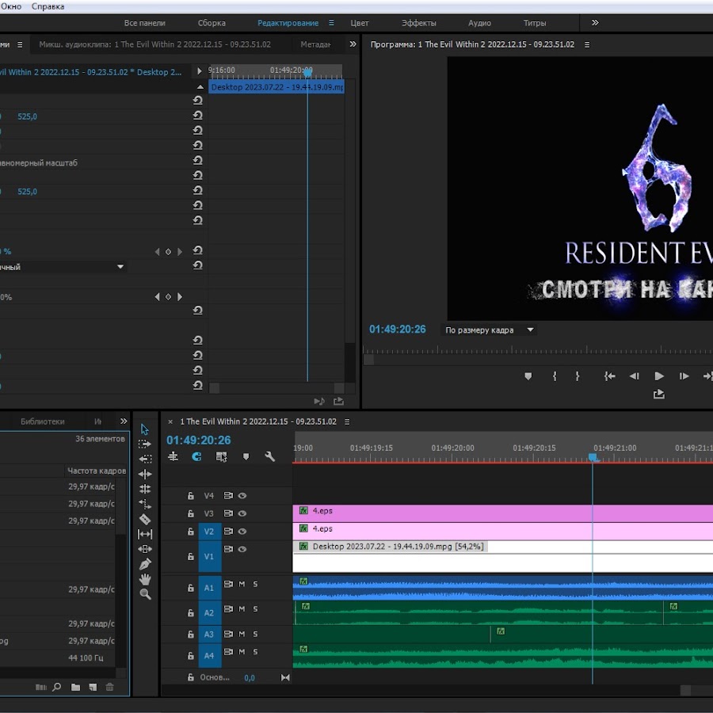
Task: Hide track V4 with its eye icon
Action: pyautogui.click(x=242, y=496)
